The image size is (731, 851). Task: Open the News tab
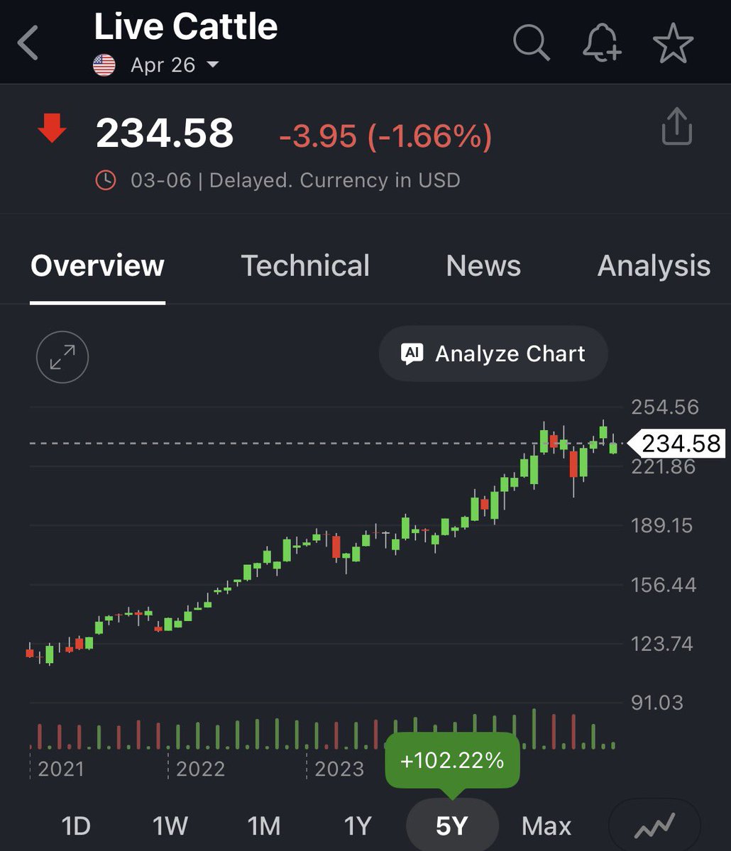click(x=483, y=266)
